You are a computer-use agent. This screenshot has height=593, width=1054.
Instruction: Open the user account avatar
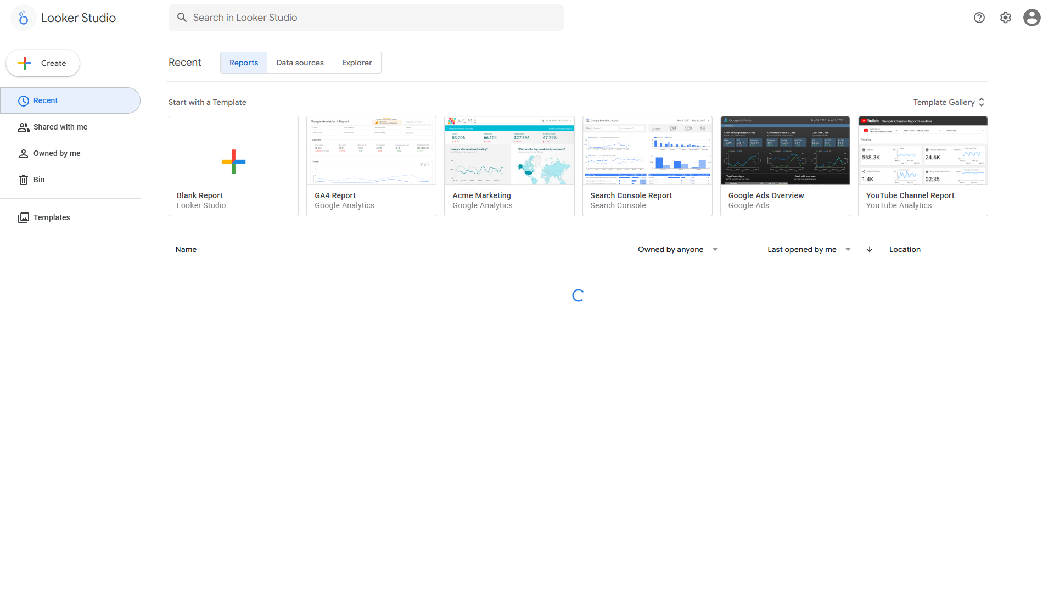pos(1032,17)
